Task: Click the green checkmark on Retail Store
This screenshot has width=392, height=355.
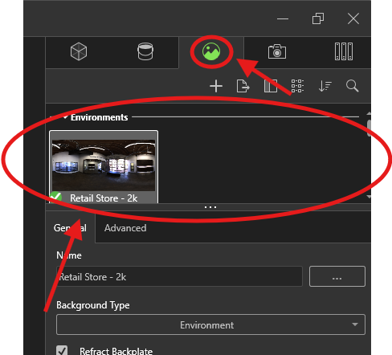Action: 56,198
